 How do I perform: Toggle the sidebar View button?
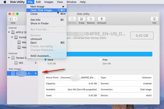coord(11,19)
